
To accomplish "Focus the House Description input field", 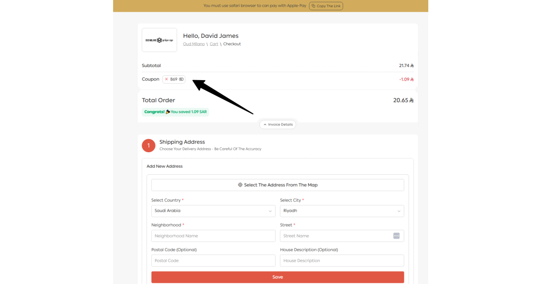I will click(342, 261).
